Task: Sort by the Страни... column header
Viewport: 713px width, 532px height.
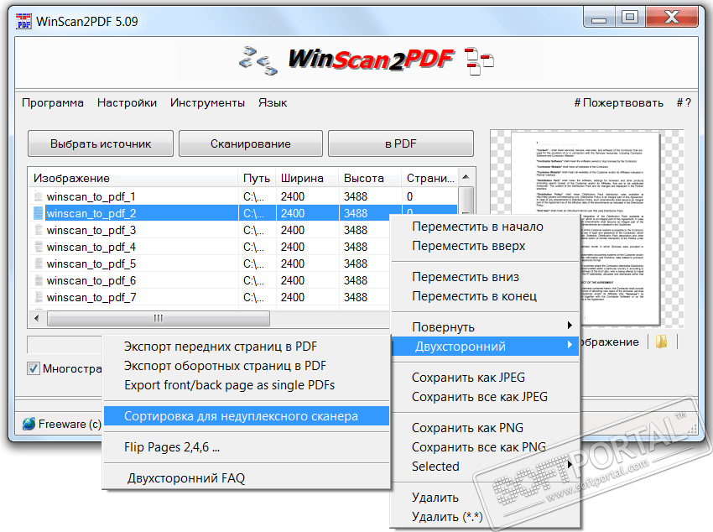Action: [x=429, y=178]
